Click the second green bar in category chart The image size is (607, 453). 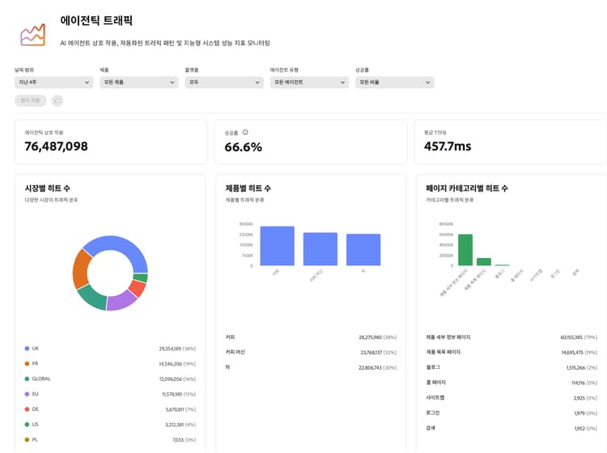click(x=484, y=262)
